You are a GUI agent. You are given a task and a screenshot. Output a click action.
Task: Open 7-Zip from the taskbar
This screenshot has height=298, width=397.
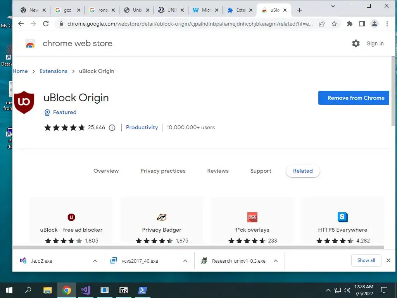pos(124,290)
